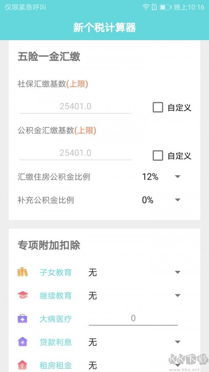Expand the 补充公积金比例 0% dropdown
This screenshot has height=372, width=209.
178,200
